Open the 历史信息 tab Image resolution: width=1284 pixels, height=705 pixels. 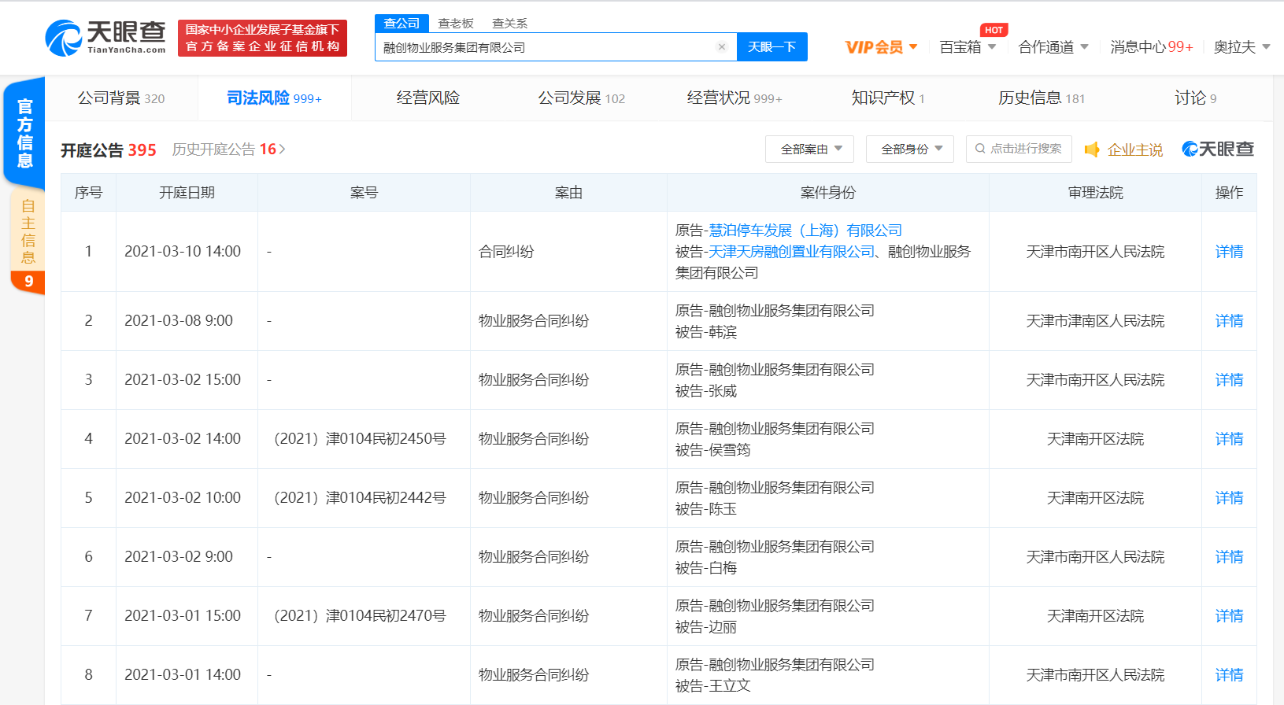coord(1042,98)
